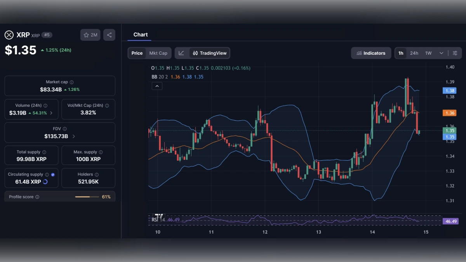Image resolution: width=466 pixels, height=262 pixels.
Task: Click the Profile score progress bar
Action: tap(87, 196)
